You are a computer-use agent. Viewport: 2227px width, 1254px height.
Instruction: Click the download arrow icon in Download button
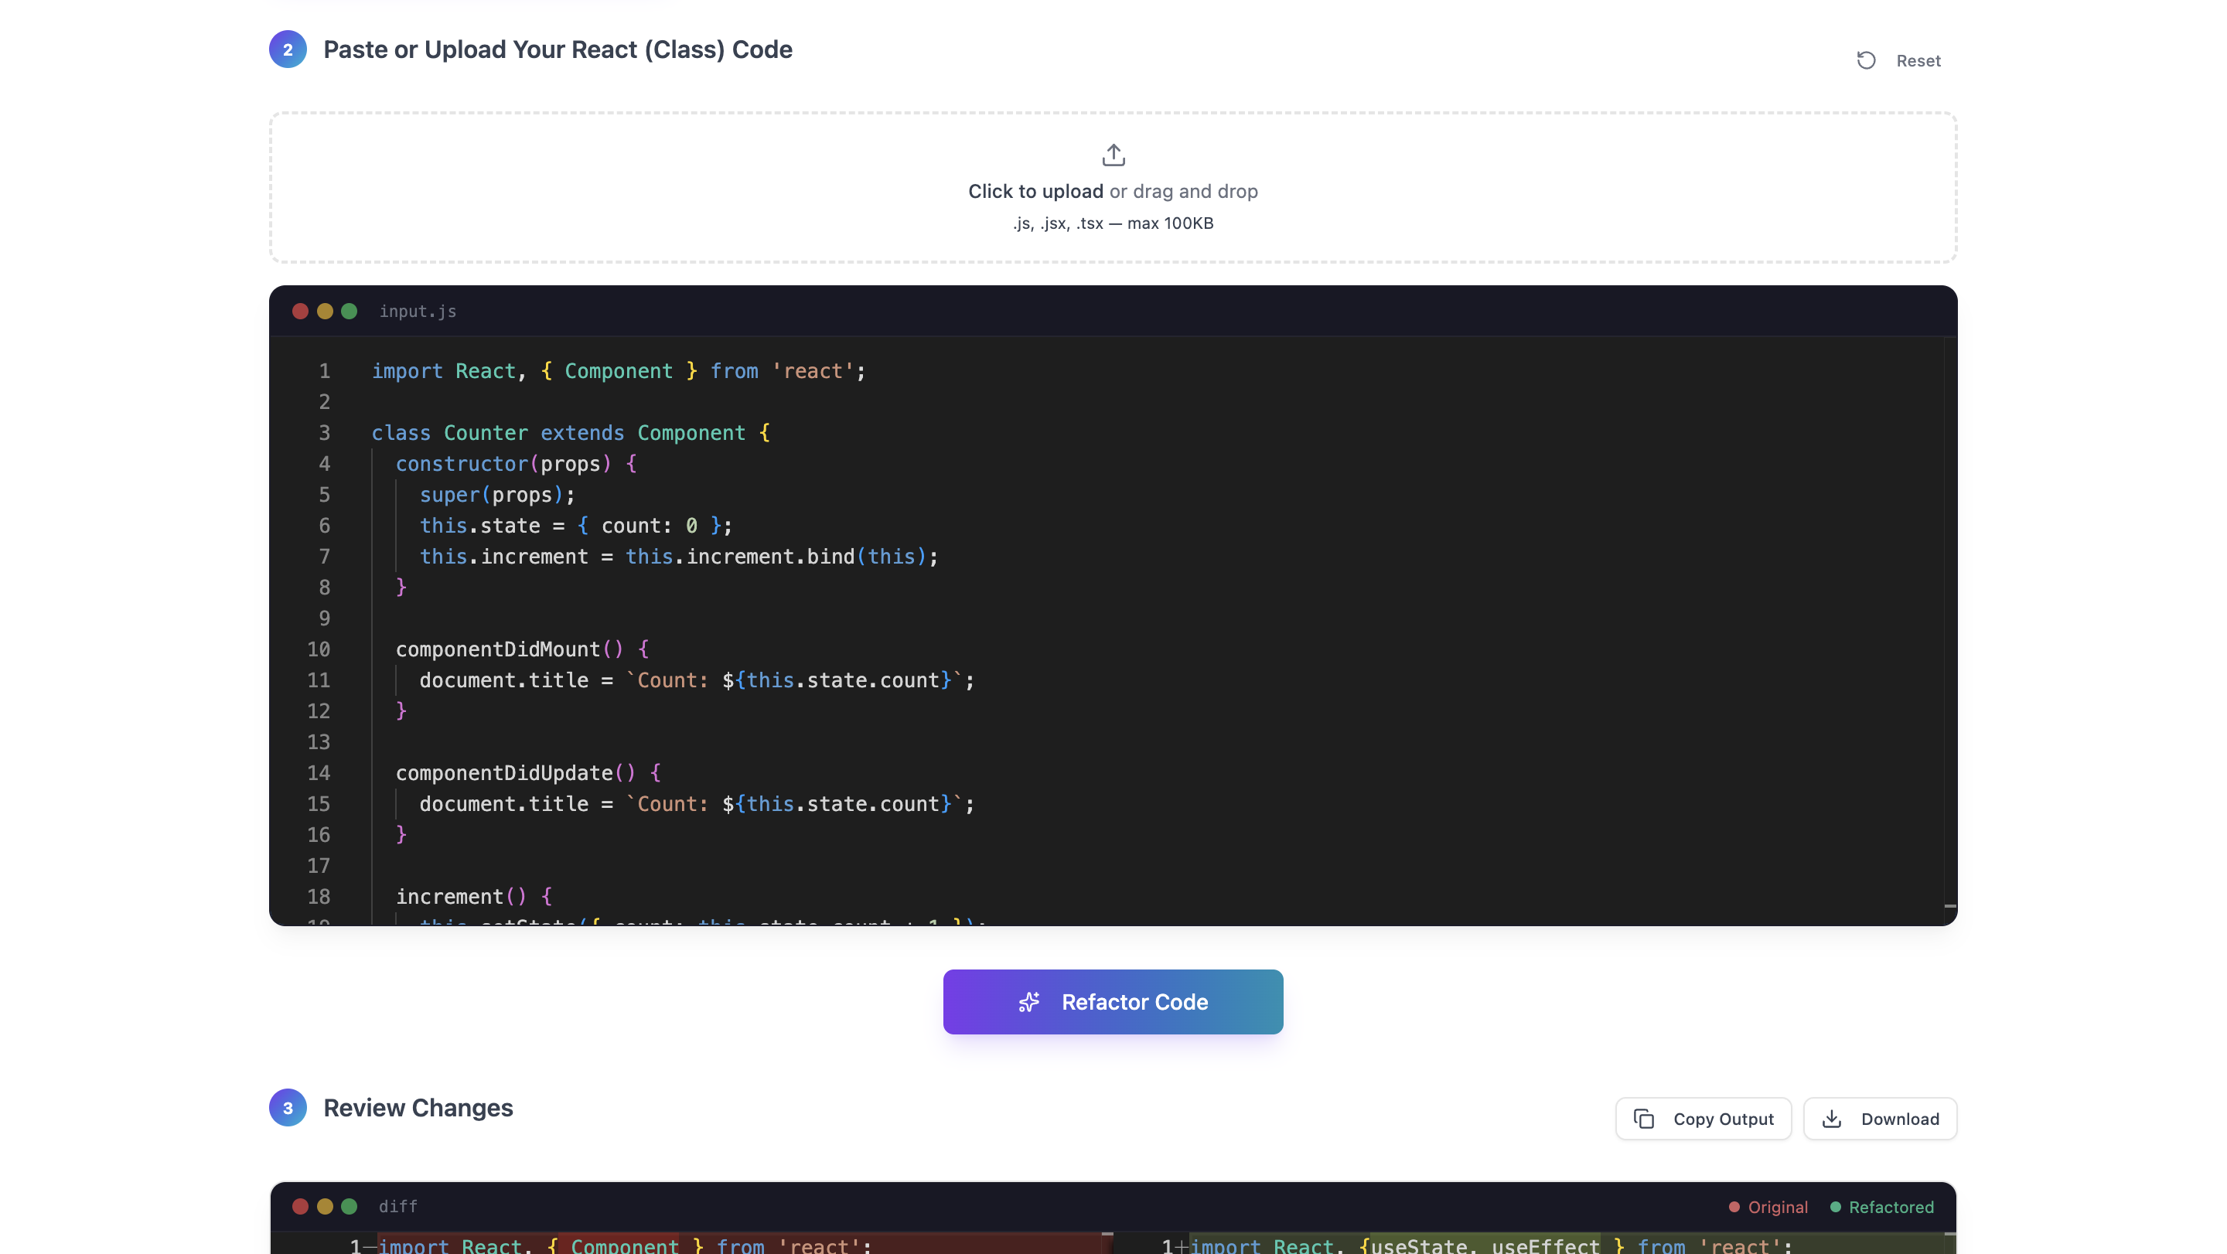1832,1118
